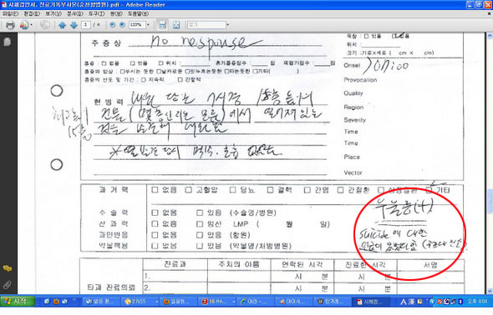The height and width of the screenshot is (315, 493).
Task: Expand the collaborate icon dropdown arrow
Action: 32,25
